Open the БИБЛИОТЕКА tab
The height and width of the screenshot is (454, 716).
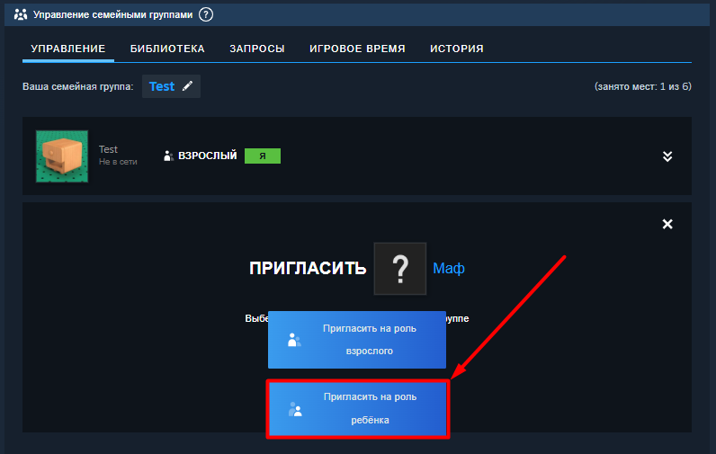click(167, 49)
